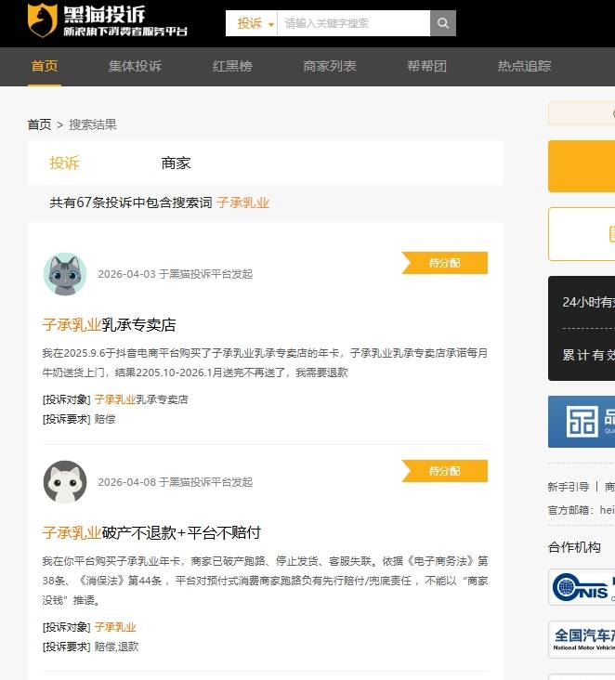Open complaint titled 子承乳业破产不退款+平台不赔付
615x680 pixels.
click(x=151, y=532)
